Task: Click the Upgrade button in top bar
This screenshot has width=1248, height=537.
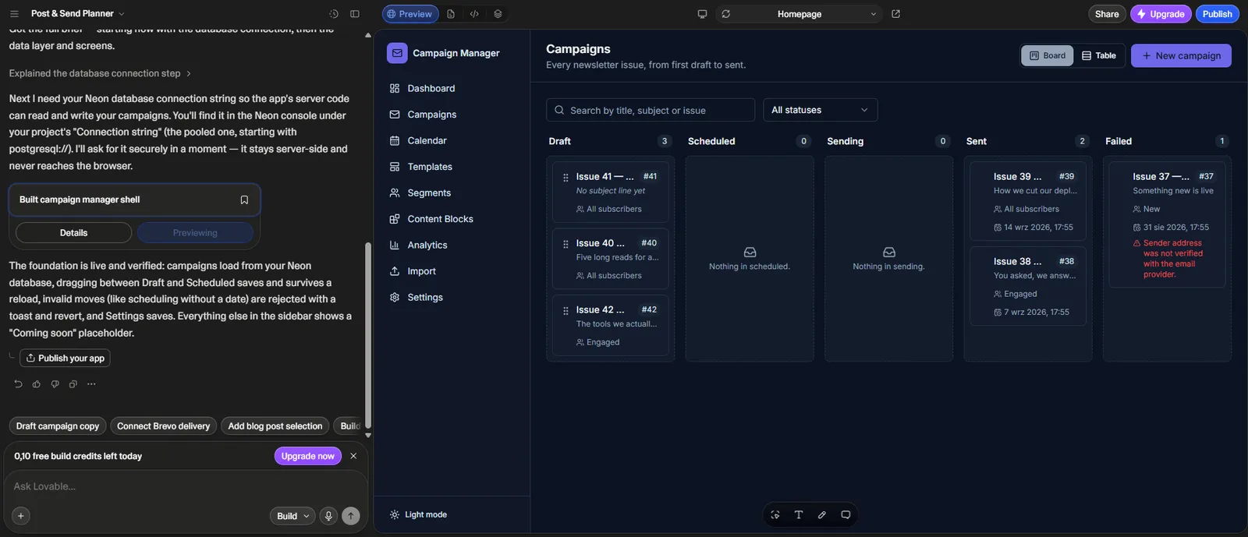Action: 1161,14
